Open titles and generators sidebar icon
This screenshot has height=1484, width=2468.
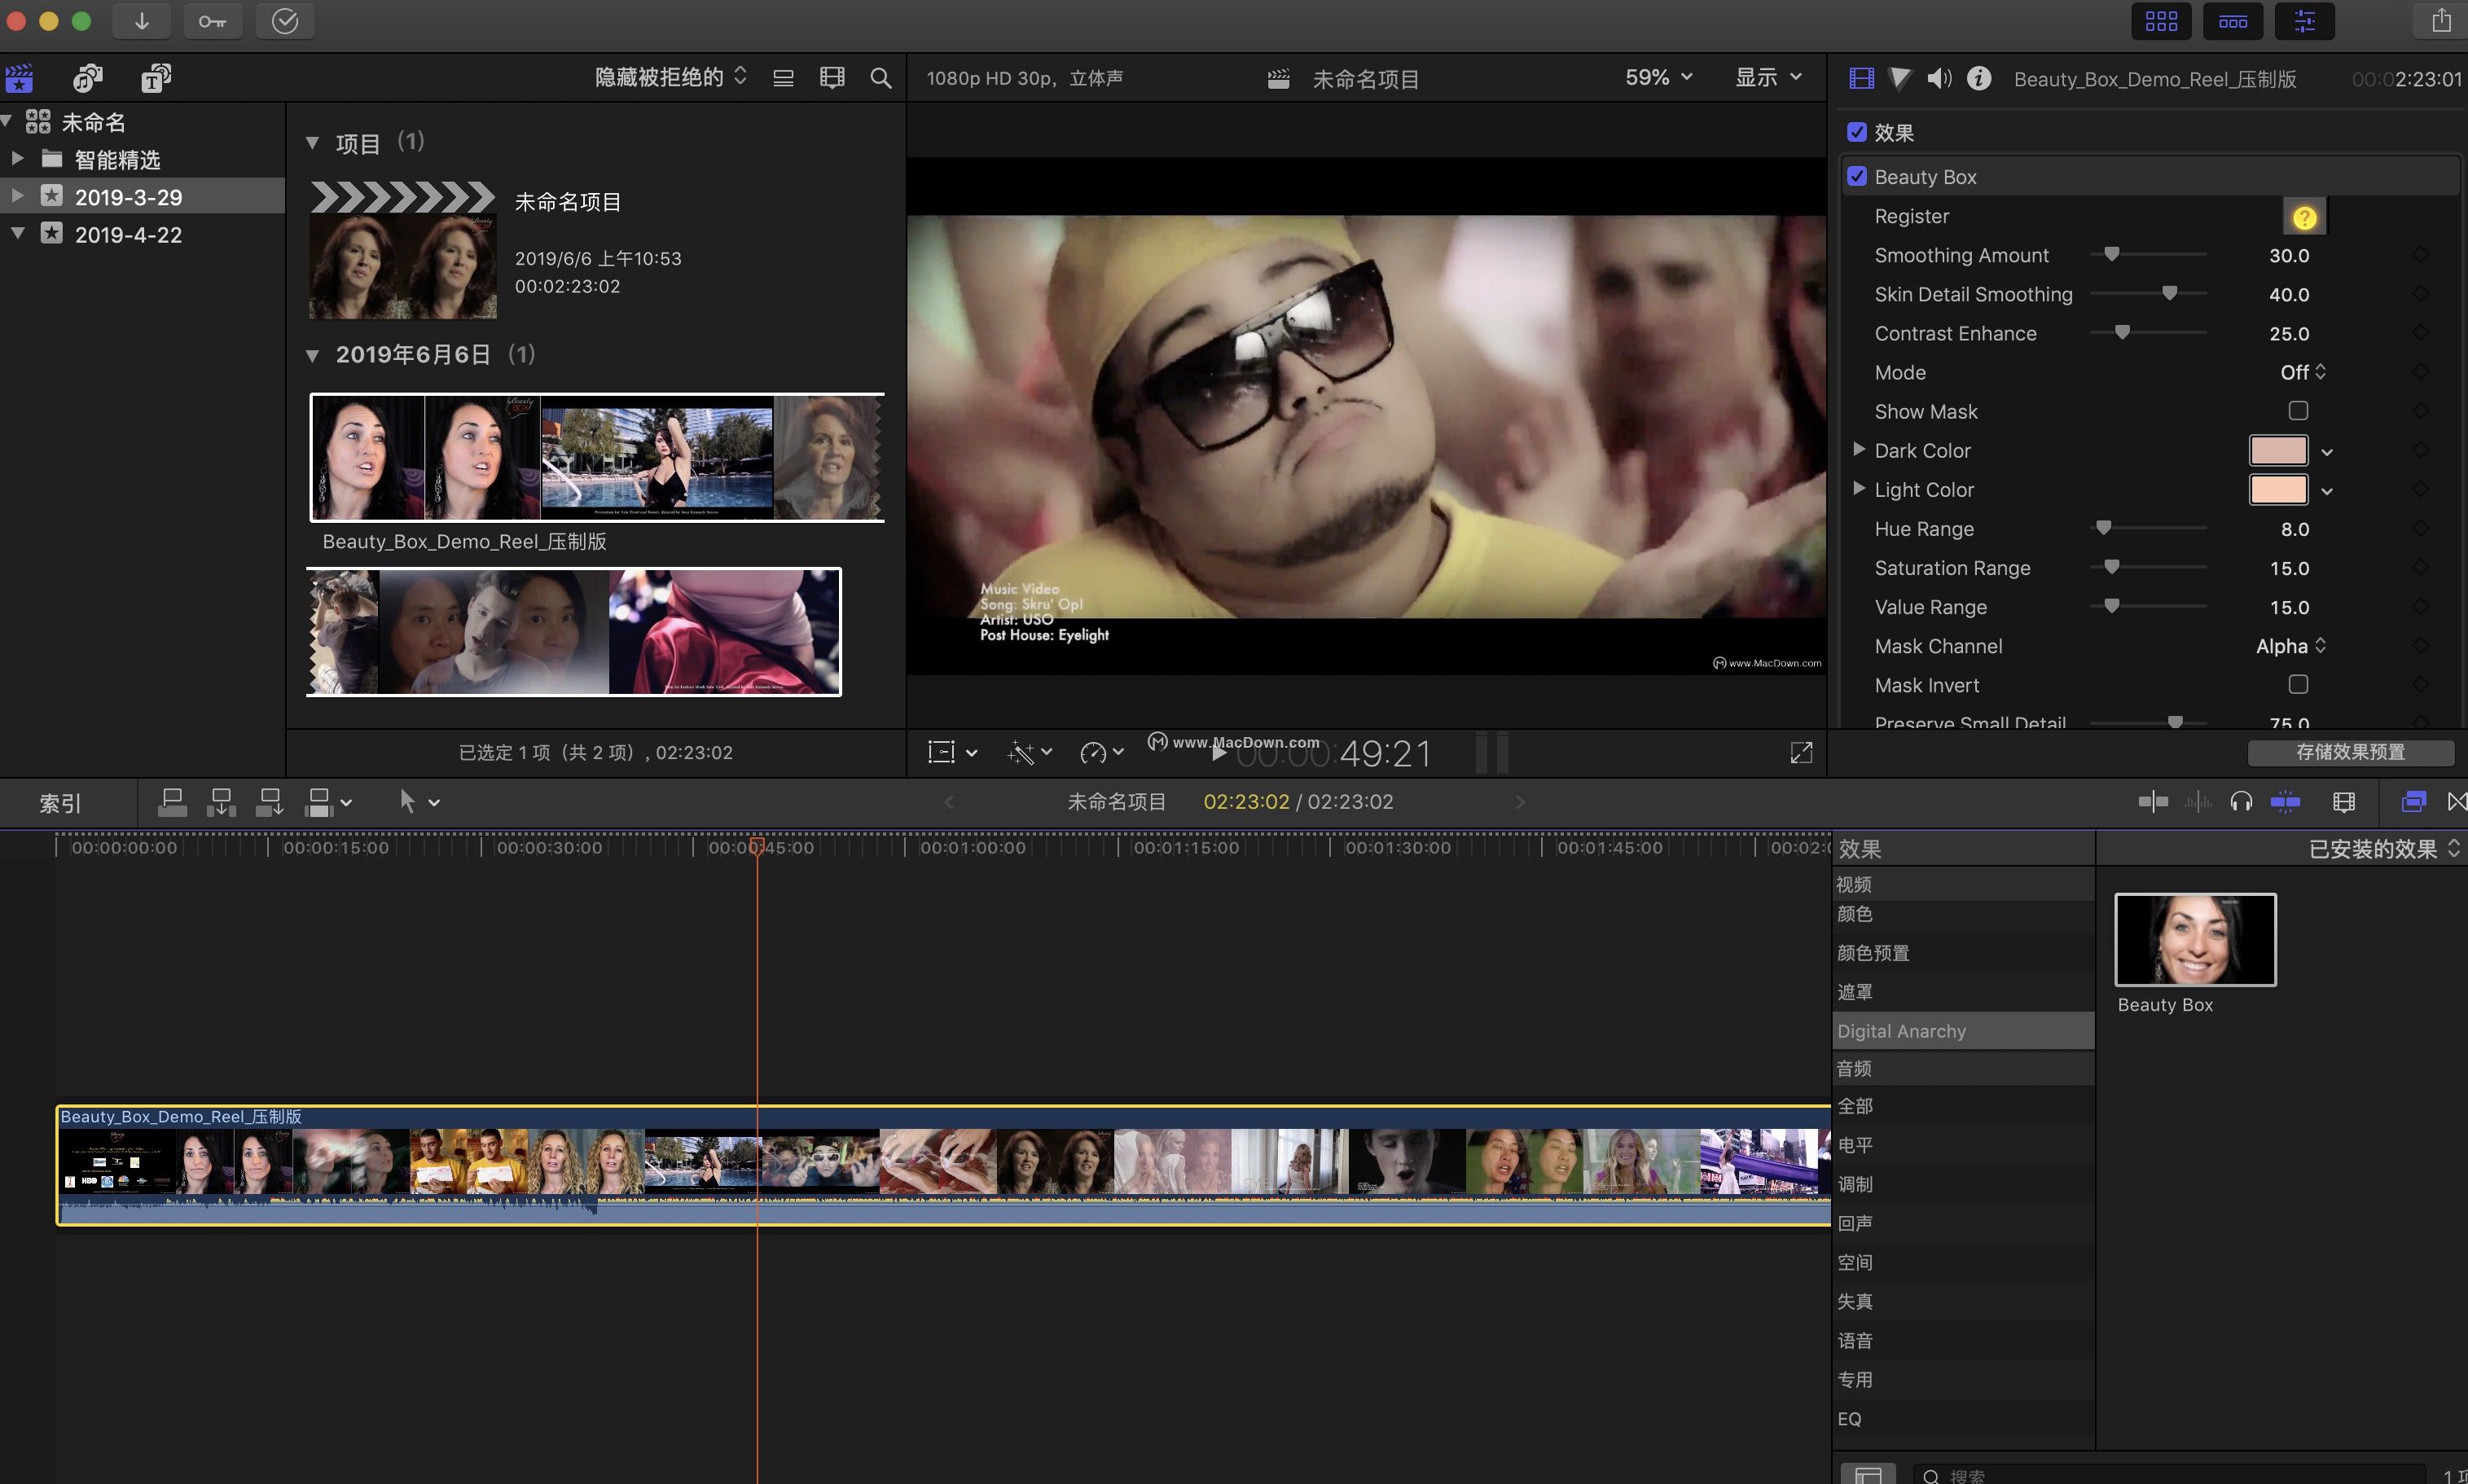[x=155, y=78]
